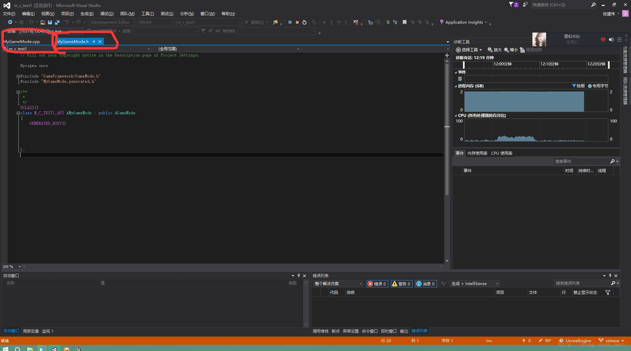Click the Navigate Backward arrow icon

tap(10, 22)
